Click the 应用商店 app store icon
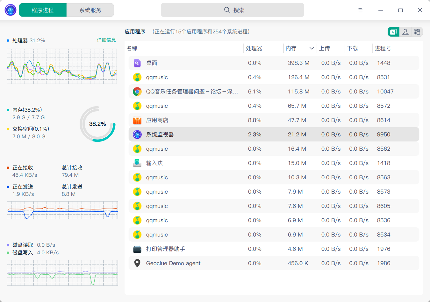430x302 pixels. (x=137, y=120)
